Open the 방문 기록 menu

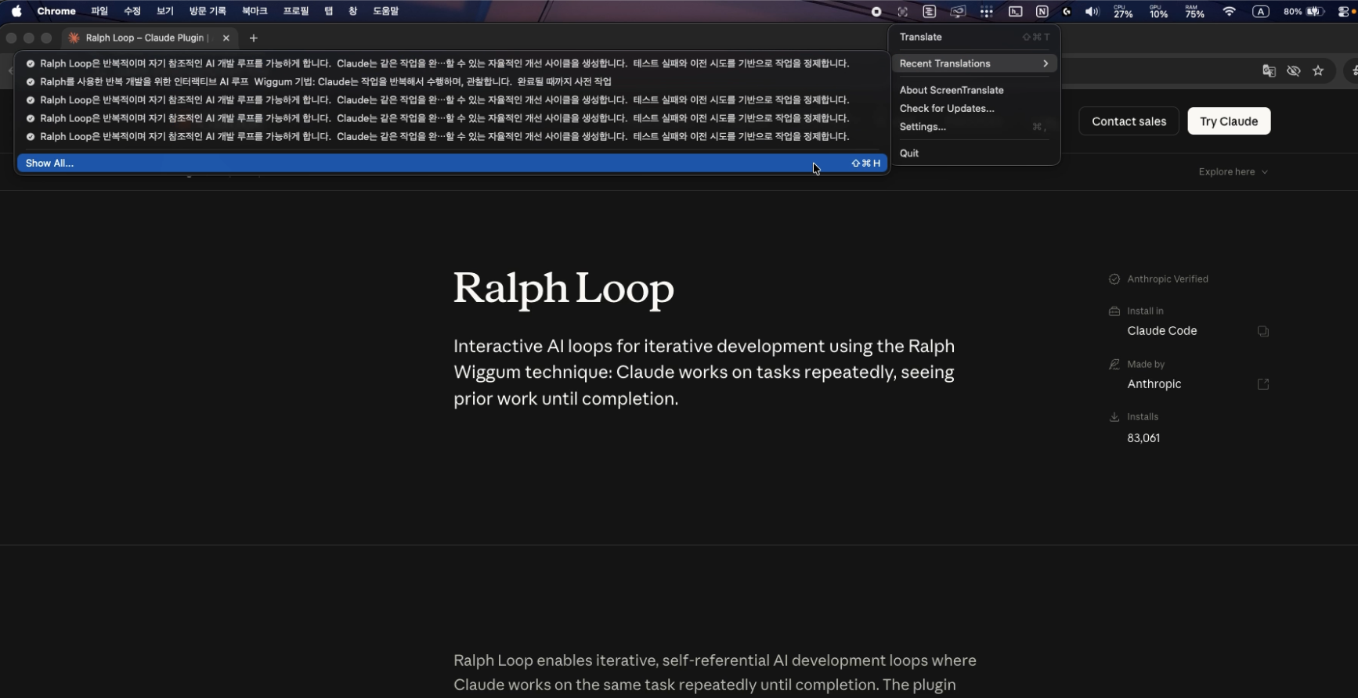[x=208, y=12]
